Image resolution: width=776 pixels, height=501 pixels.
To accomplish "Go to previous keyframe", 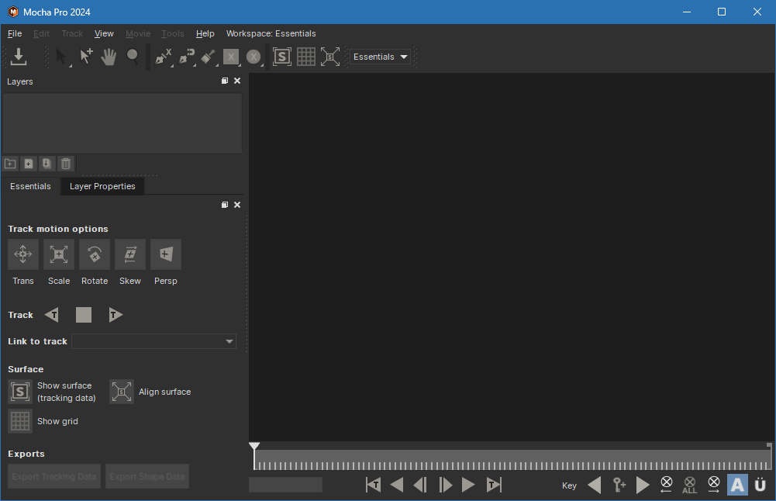I will (595, 485).
